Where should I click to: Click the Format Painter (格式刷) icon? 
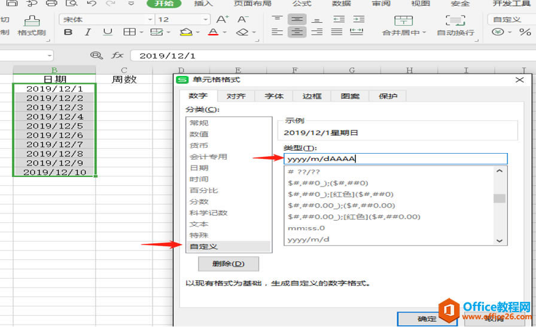[x=32, y=22]
